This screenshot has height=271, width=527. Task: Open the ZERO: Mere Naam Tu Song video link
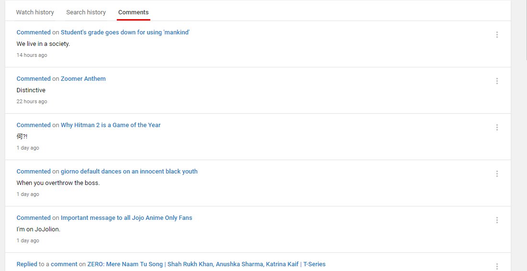[x=206, y=264]
